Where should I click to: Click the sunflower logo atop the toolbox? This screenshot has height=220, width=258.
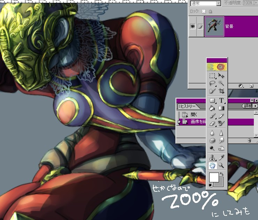[217, 67]
